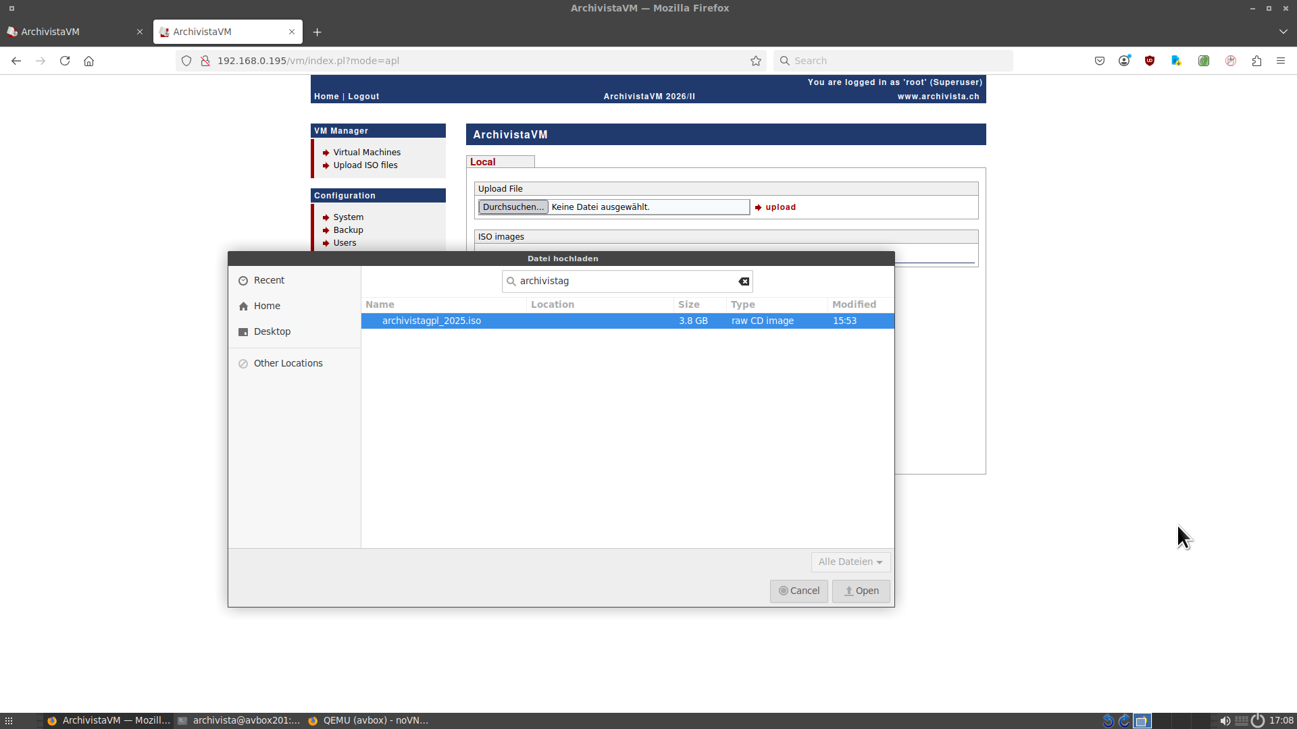Select archivistagpl_2025.iso file row

pos(431,321)
